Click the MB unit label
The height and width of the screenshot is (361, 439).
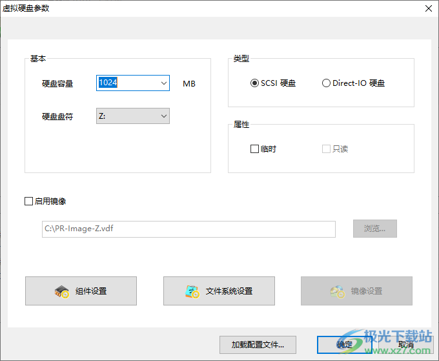click(189, 84)
